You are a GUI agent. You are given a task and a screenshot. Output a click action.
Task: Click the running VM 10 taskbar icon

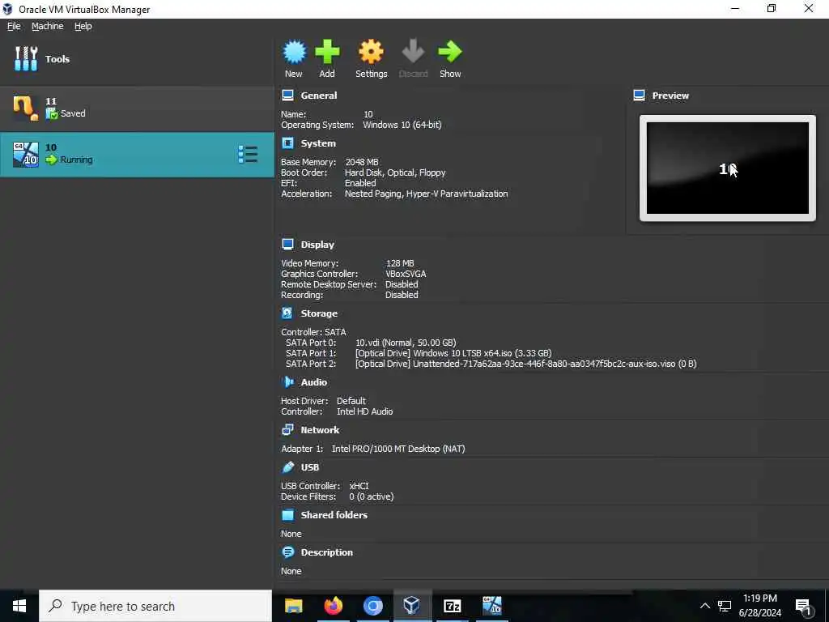(491, 606)
